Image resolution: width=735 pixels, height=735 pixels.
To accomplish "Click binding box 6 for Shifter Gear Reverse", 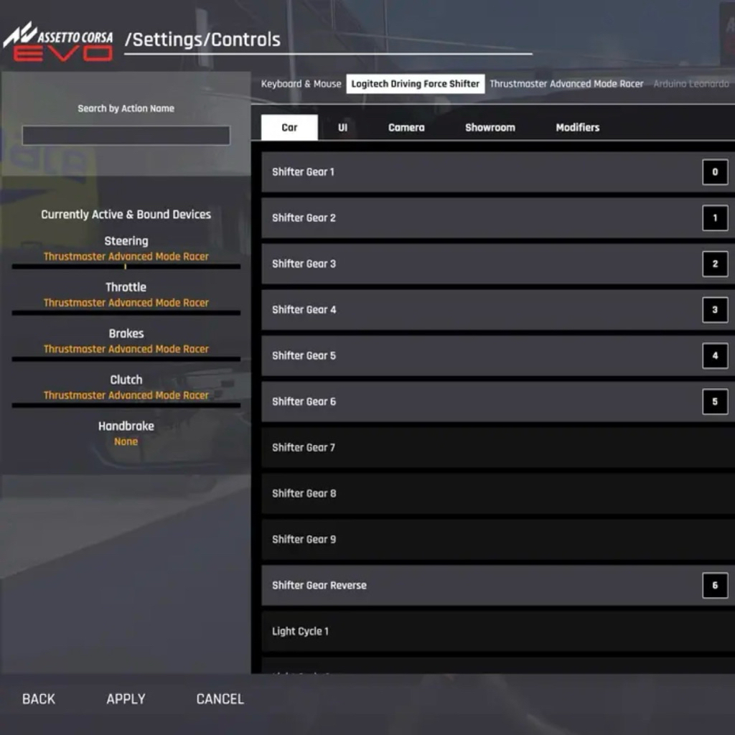I will [x=715, y=586].
